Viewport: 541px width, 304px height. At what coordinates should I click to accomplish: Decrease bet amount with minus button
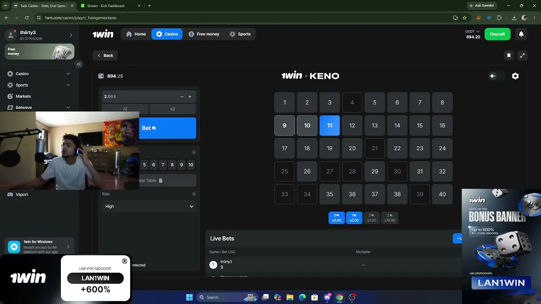182,97
